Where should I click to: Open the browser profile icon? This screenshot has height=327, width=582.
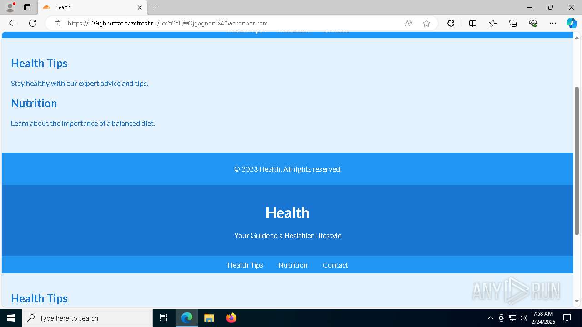click(10, 7)
